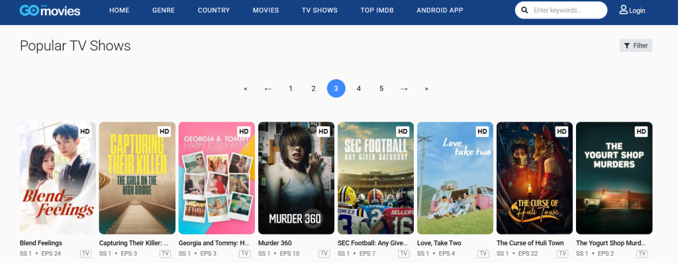Image resolution: width=678 pixels, height=263 pixels.
Task: Open the Capturing Their Killer poster
Action: (x=137, y=178)
